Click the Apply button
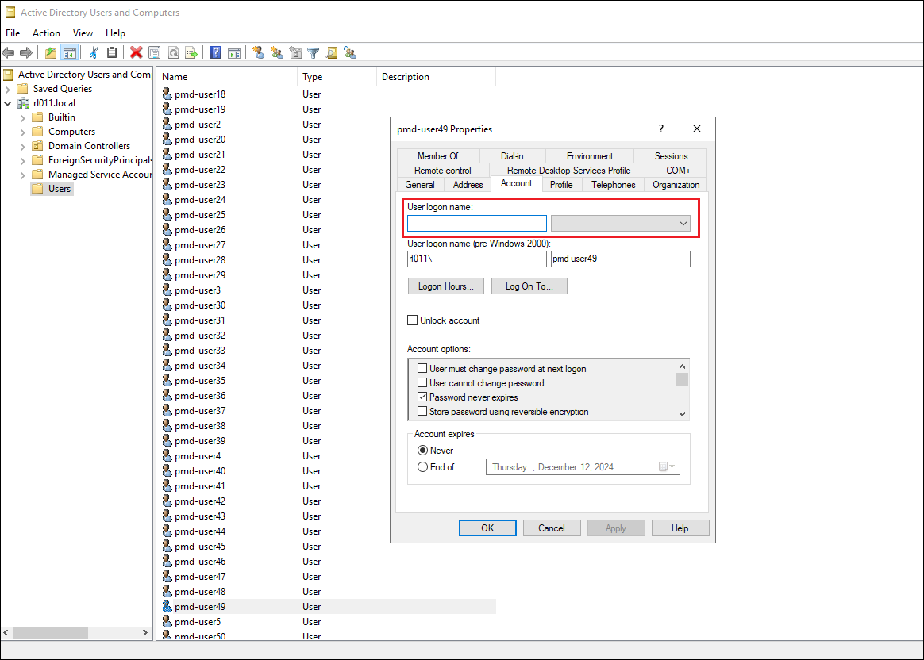This screenshot has width=924, height=660. pos(616,528)
